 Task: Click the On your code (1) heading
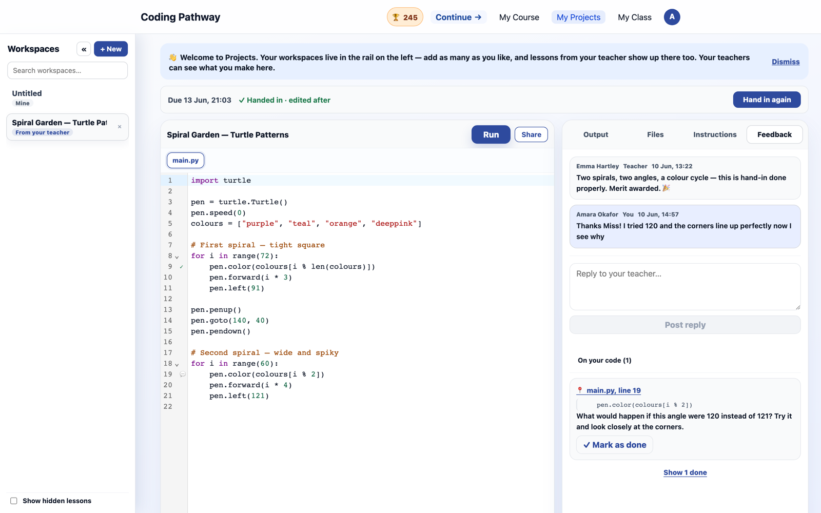[x=604, y=360]
